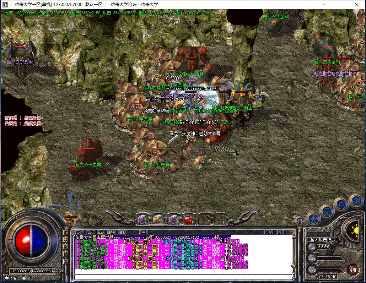Pick up 荣誉勋章45号 on the ground

[x=156, y=111]
